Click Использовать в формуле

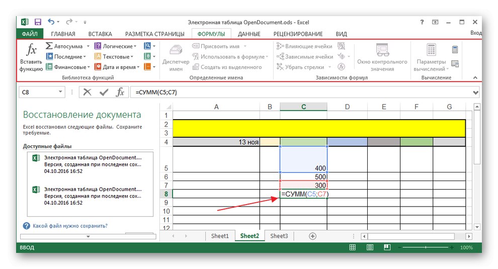(x=230, y=56)
